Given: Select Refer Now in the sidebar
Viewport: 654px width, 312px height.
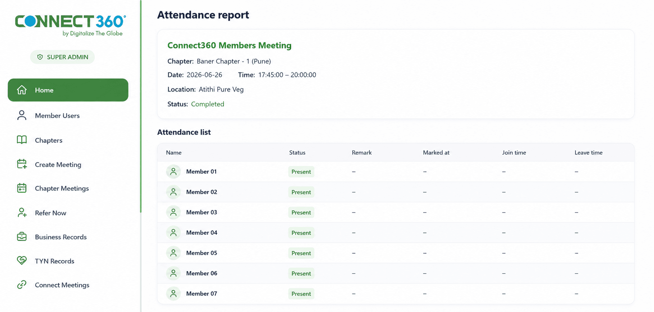Looking at the screenshot, I should click(50, 213).
